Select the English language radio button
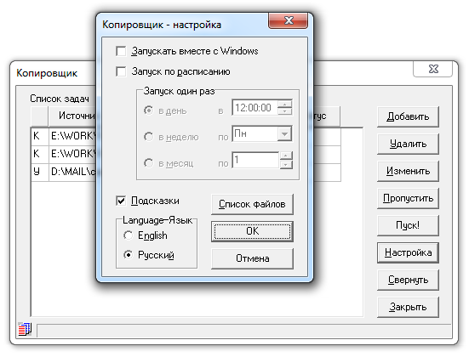This screenshot has width=469, height=357. [x=129, y=235]
